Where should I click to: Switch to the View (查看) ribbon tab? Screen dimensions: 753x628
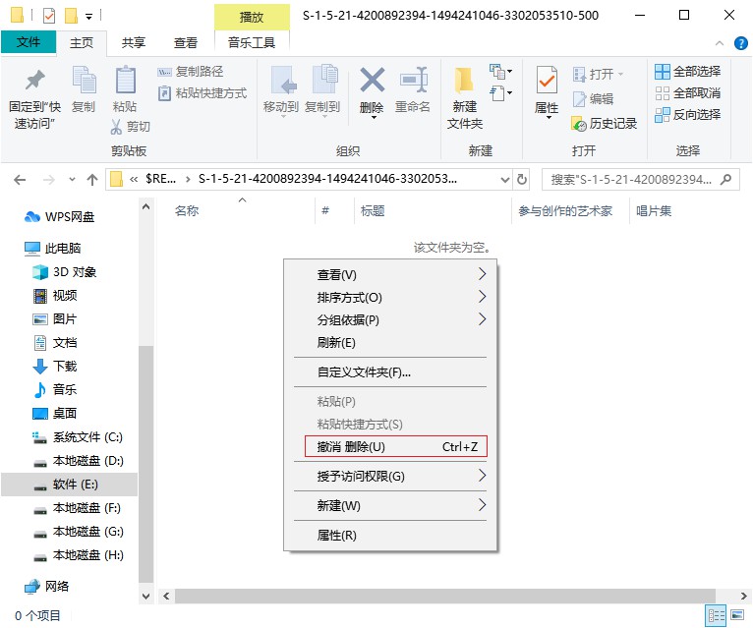[x=186, y=42]
